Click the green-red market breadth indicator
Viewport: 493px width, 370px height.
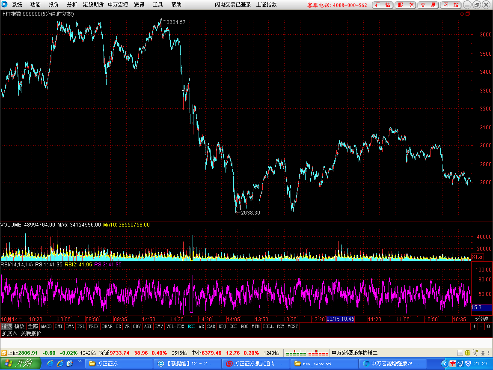307,353
